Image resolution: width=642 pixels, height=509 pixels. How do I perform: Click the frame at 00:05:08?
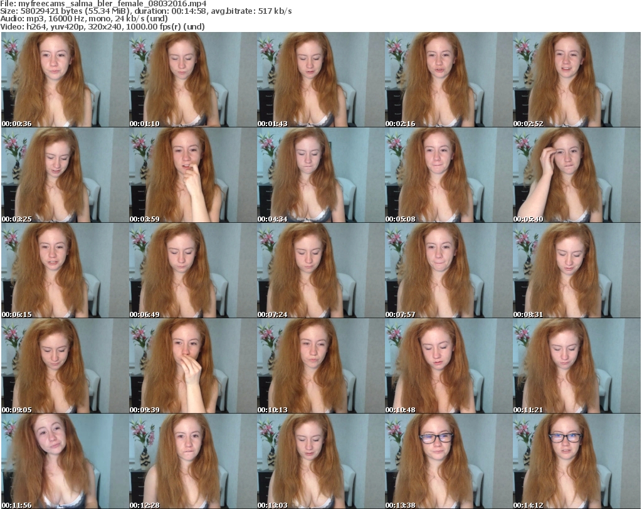[448, 175]
